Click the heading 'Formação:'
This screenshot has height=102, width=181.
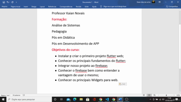click(59, 19)
